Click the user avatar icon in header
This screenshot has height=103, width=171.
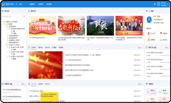click(159, 4)
